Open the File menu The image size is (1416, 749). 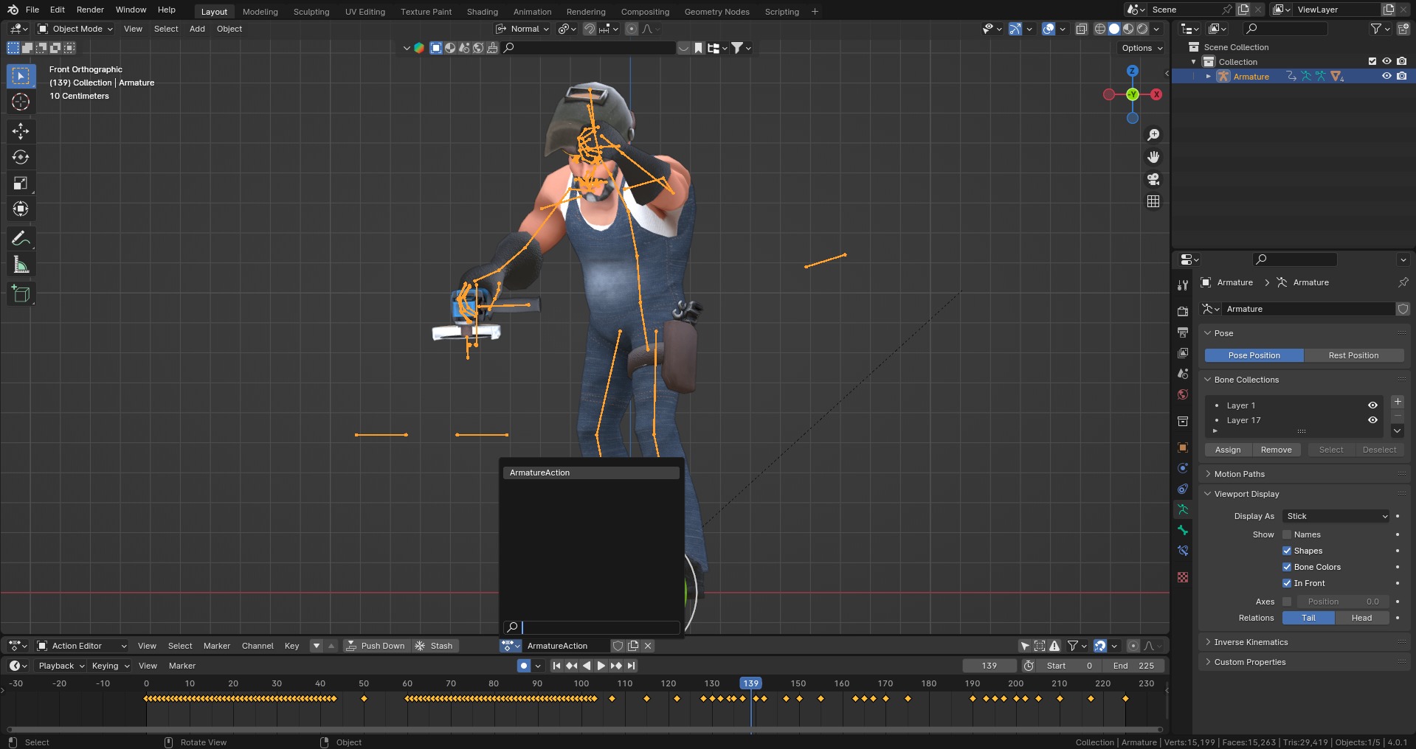32,10
